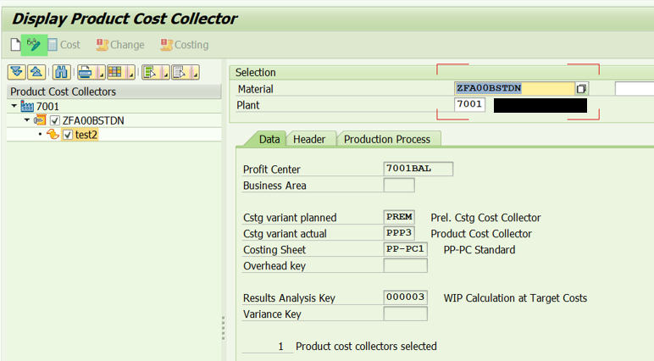Collapse the ZFA00BSTDN material node

(27, 120)
